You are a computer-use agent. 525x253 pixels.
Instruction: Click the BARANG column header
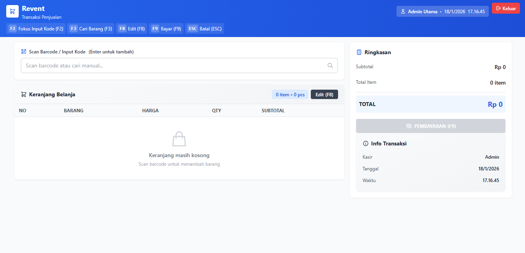[x=74, y=110]
